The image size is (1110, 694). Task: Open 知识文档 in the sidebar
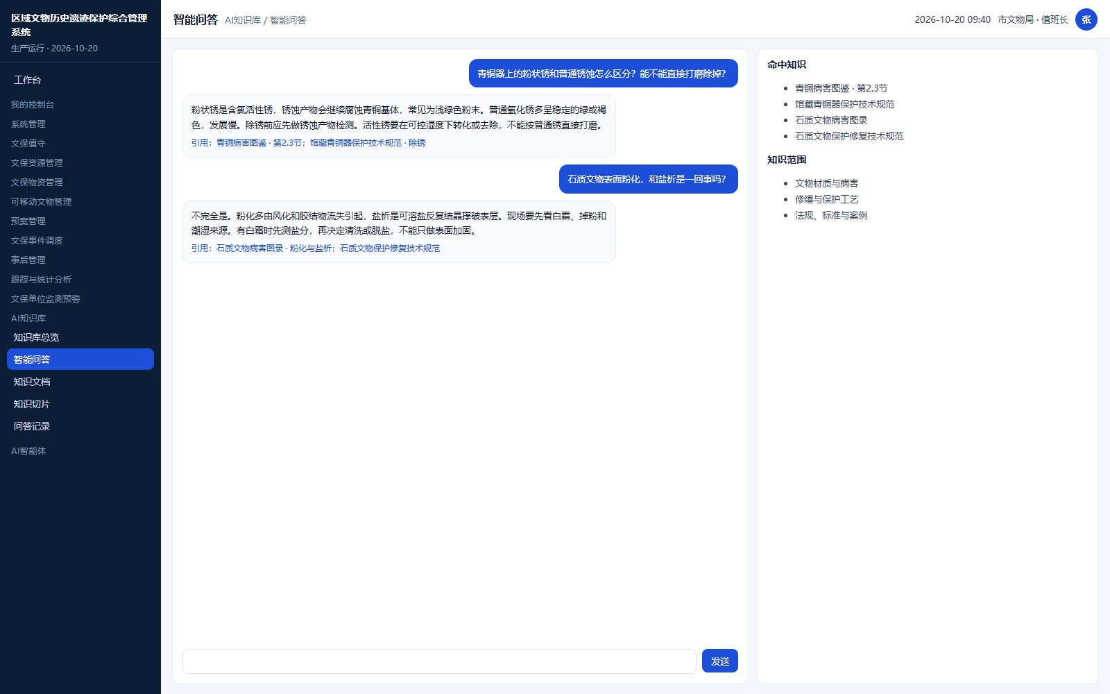(80, 382)
